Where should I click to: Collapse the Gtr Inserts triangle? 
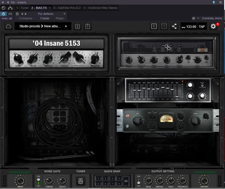point(3,2)
